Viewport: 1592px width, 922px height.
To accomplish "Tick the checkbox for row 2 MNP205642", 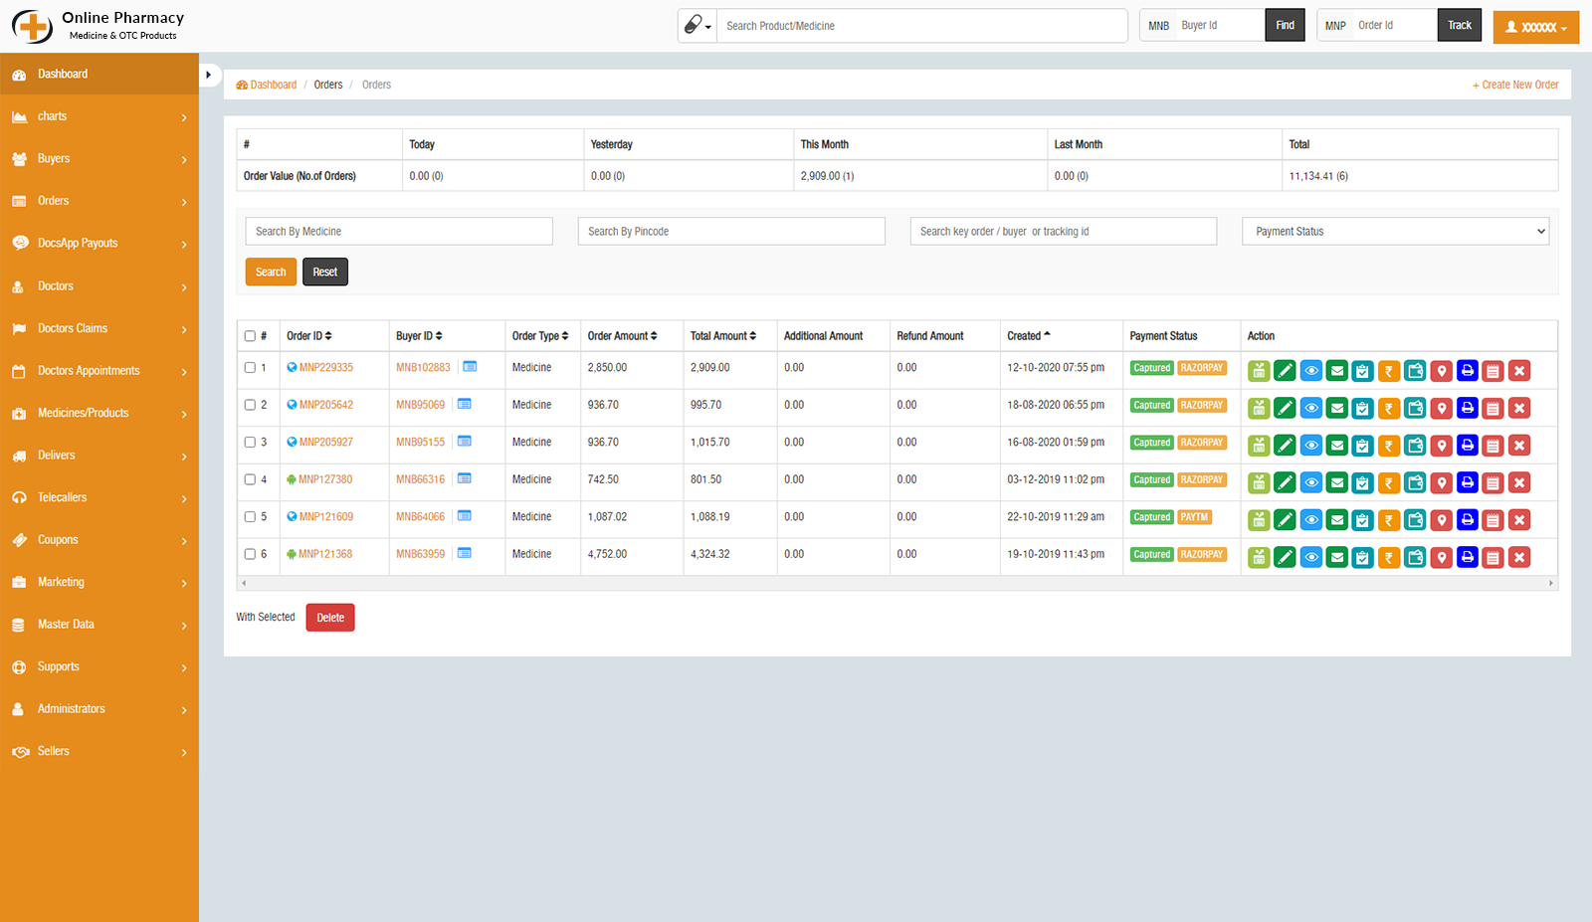I will pos(250,405).
